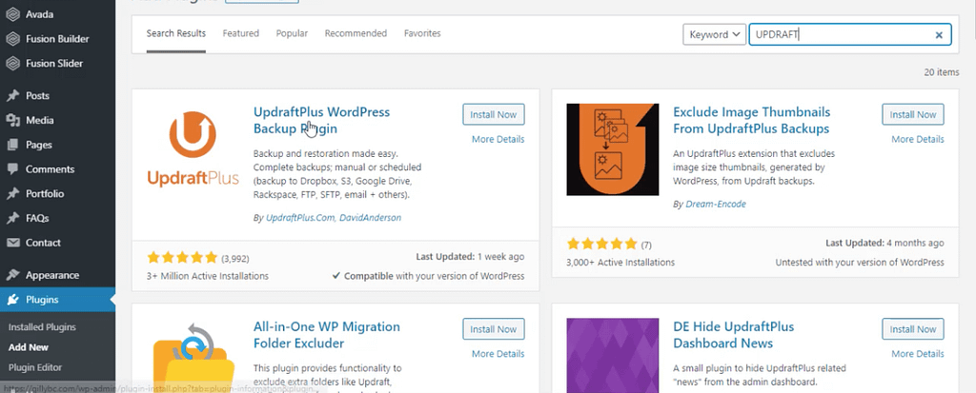Click the Plugins plug icon

pyautogui.click(x=12, y=300)
